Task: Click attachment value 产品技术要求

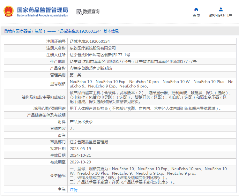Action: pos(81,122)
